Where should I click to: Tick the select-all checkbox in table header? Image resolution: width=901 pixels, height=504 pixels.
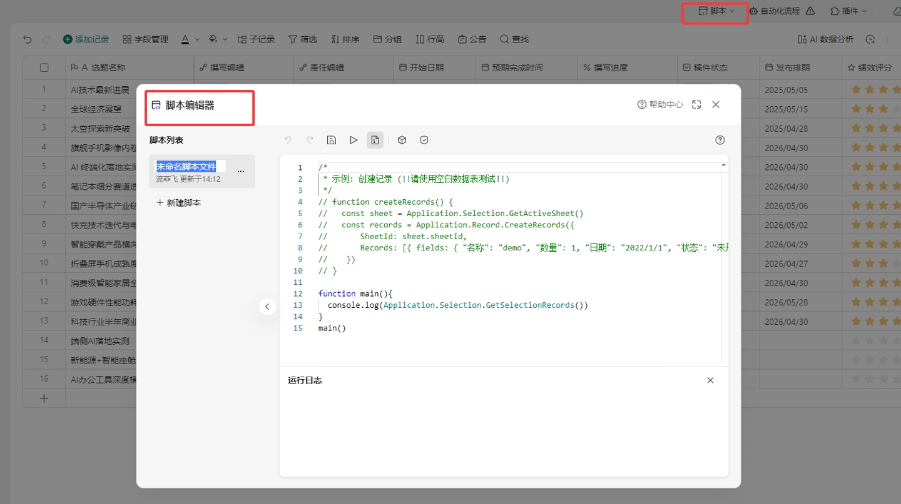[44, 67]
